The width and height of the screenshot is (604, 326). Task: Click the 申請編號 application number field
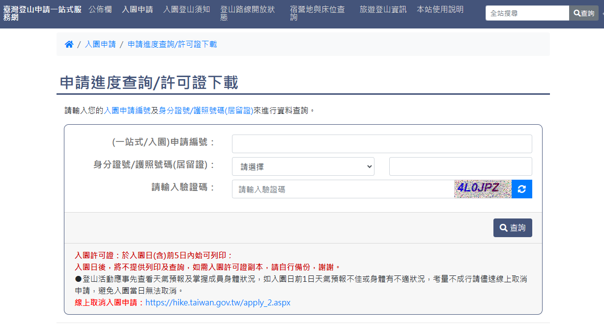(x=381, y=144)
